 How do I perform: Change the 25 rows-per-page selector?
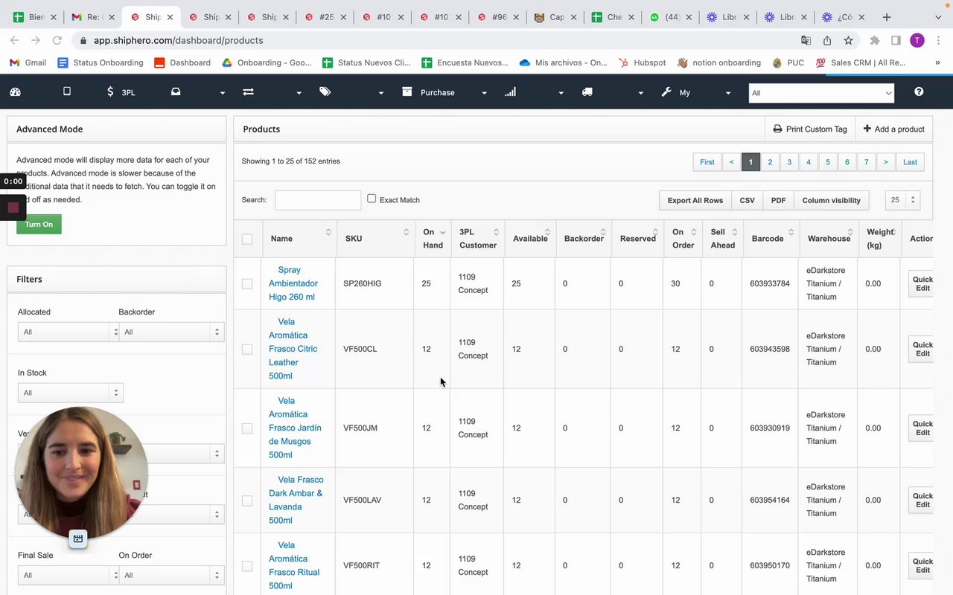tap(903, 200)
